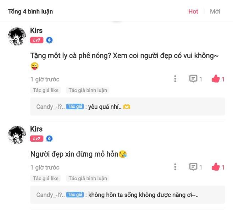Open Kirs username on the second comment
Image resolution: width=233 pixels, height=213 pixels.
tap(37, 129)
